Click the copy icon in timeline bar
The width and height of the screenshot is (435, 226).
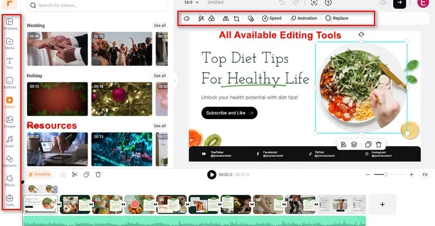click(86, 175)
